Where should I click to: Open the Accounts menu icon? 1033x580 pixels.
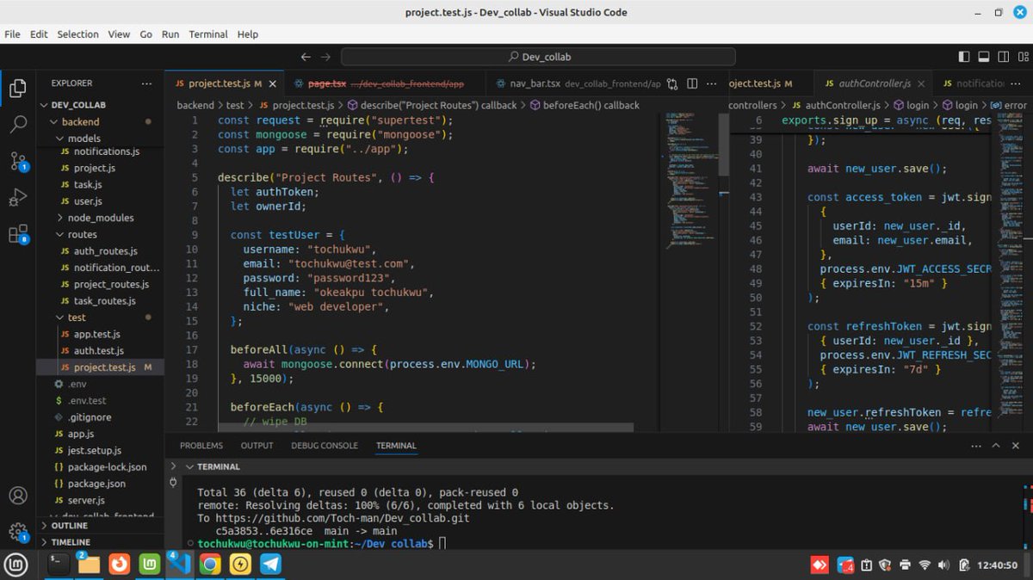[x=18, y=496]
